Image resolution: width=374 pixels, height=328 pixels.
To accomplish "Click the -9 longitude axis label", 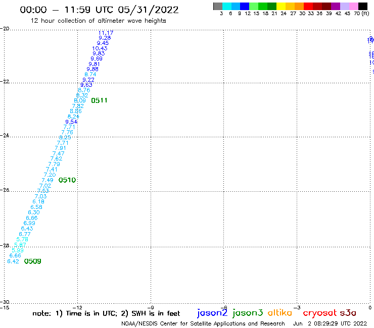I will point(151,307).
